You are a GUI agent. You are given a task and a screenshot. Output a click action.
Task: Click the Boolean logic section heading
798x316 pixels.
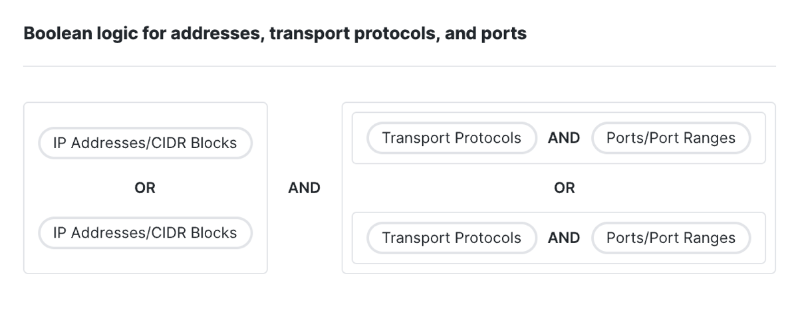[275, 33]
